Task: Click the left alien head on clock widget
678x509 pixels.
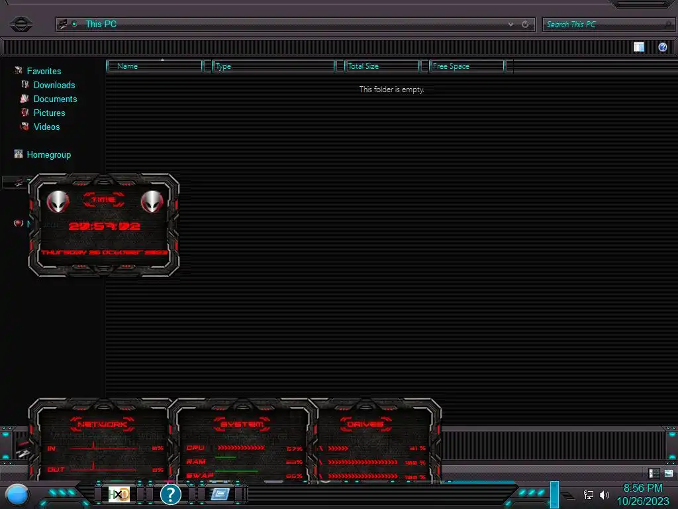Action: pyautogui.click(x=58, y=201)
